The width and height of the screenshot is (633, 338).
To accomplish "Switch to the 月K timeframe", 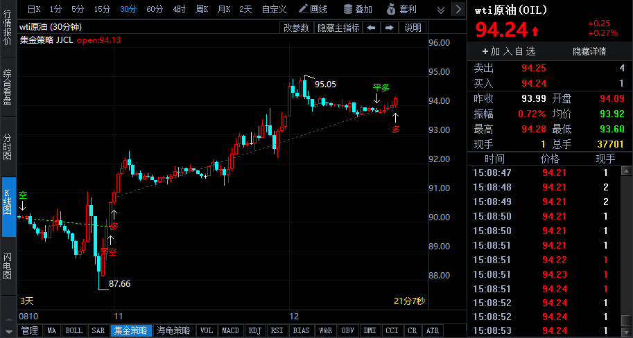I will [224, 9].
